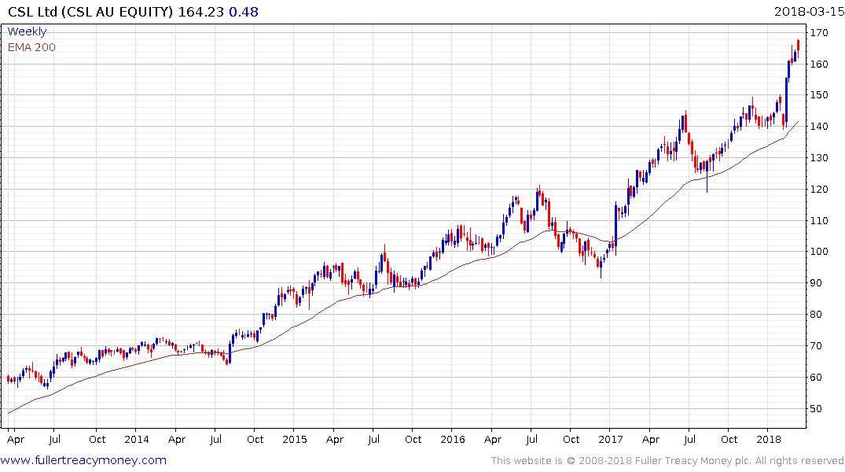Click the 70 price axis label

[816, 346]
